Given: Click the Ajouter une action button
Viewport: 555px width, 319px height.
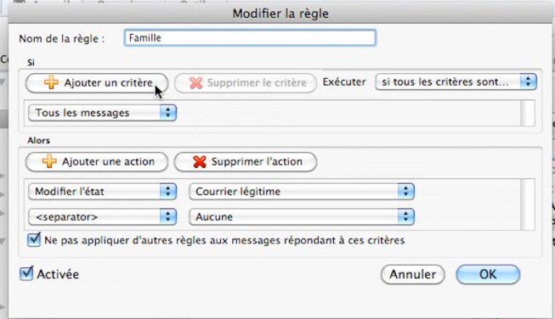Looking at the screenshot, I should (97, 162).
